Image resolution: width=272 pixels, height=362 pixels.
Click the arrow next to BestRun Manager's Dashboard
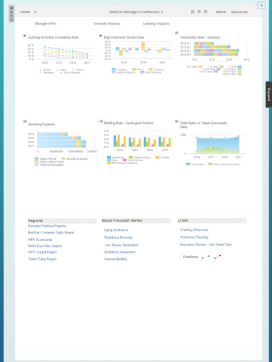[162, 12]
